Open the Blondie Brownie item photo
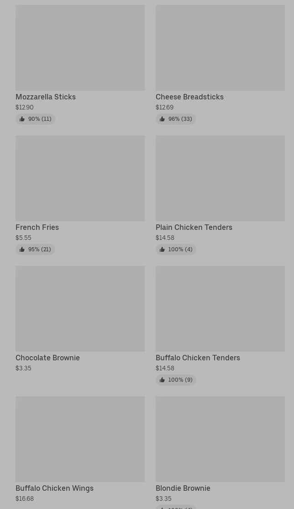Viewport: 294px width, 509px height. click(x=220, y=439)
